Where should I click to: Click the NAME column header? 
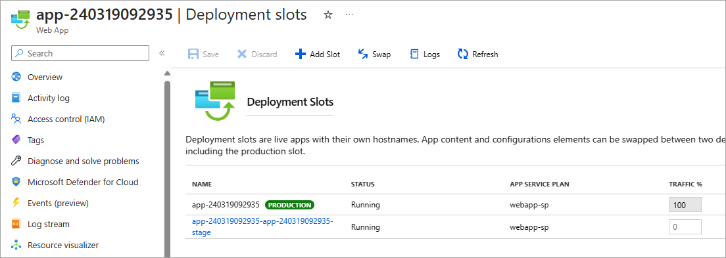tap(202, 184)
